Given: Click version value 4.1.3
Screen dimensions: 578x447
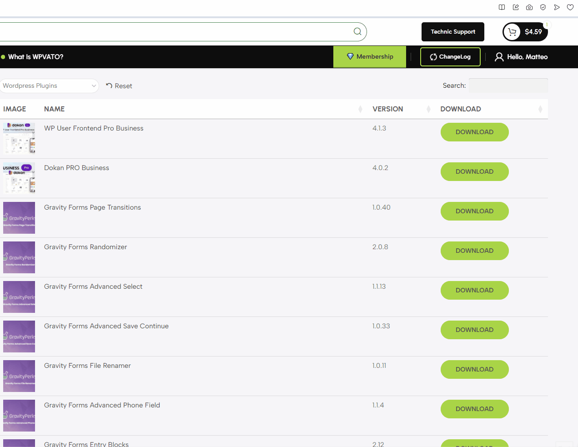Looking at the screenshot, I should pyautogui.click(x=379, y=128).
